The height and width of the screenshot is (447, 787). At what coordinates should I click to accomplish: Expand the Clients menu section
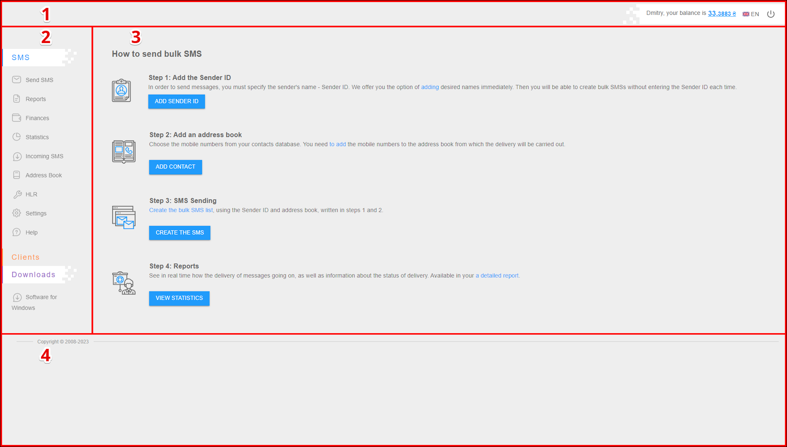[x=26, y=257]
